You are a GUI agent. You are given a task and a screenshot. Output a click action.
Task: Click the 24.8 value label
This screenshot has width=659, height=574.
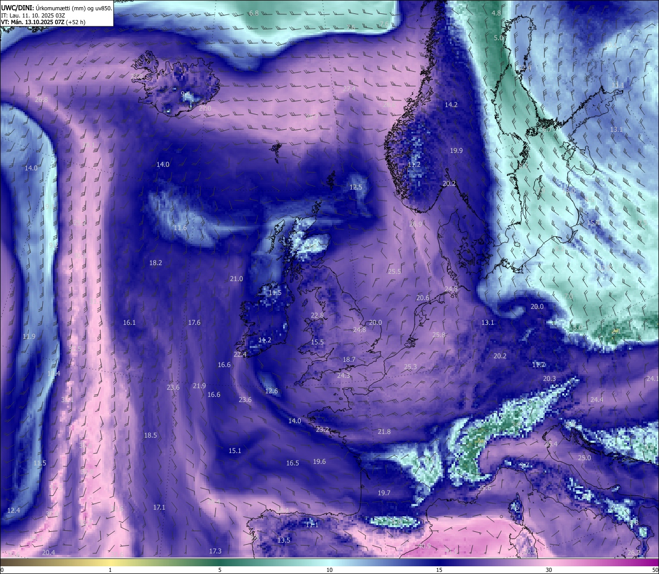(x=359, y=329)
